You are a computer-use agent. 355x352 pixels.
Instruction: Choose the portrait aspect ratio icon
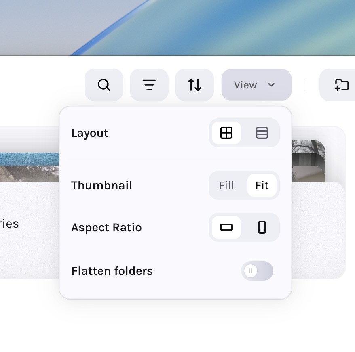(x=262, y=227)
